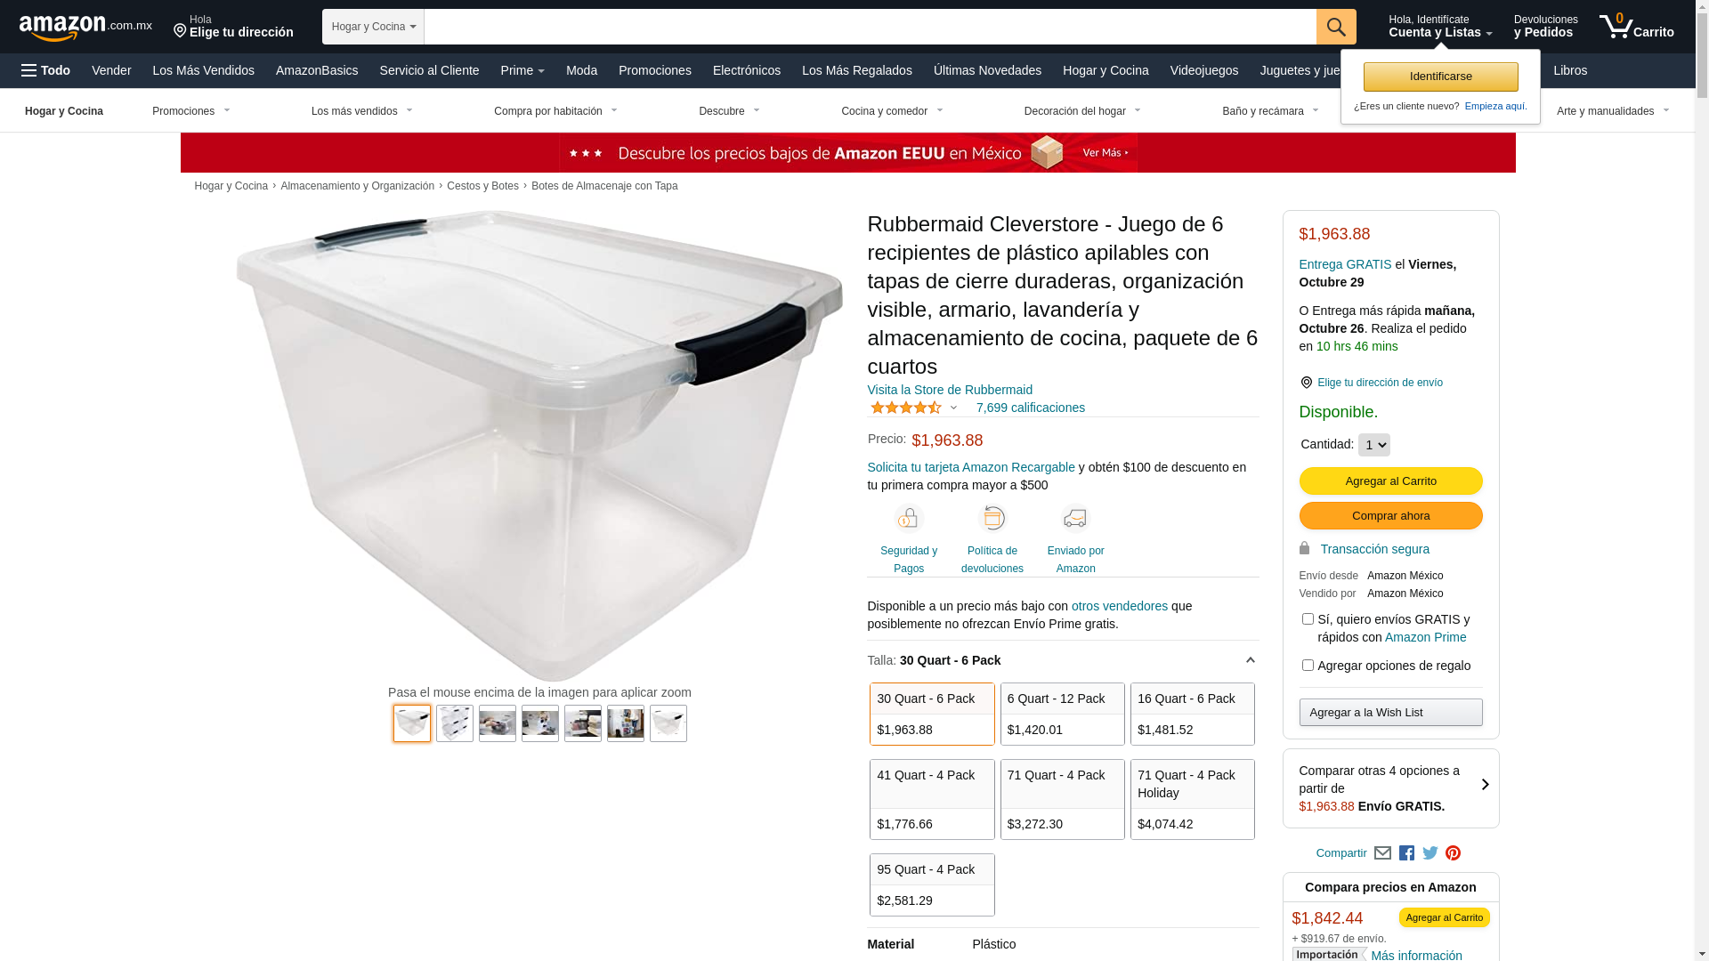Open the Cantidad quantity dropdown
This screenshot has height=961, width=1709.
[x=1373, y=445]
